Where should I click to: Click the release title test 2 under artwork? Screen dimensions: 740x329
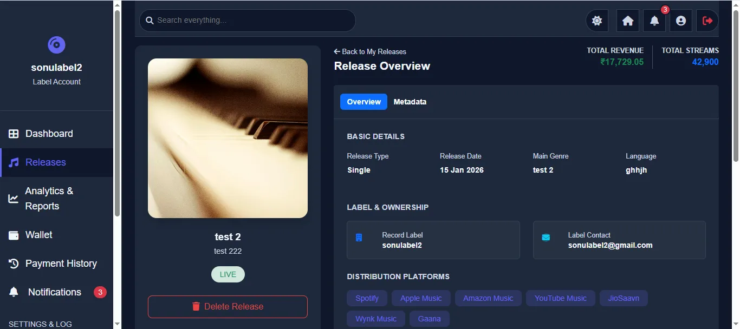tap(228, 236)
